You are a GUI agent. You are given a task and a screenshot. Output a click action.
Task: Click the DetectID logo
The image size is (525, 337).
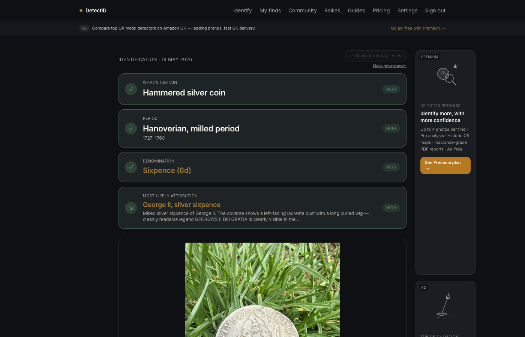tap(93, 10)
